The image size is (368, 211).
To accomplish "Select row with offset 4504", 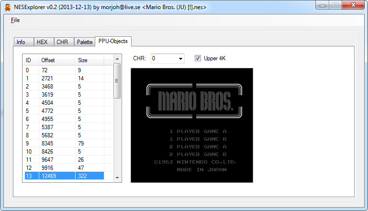I will click(64, 103).
